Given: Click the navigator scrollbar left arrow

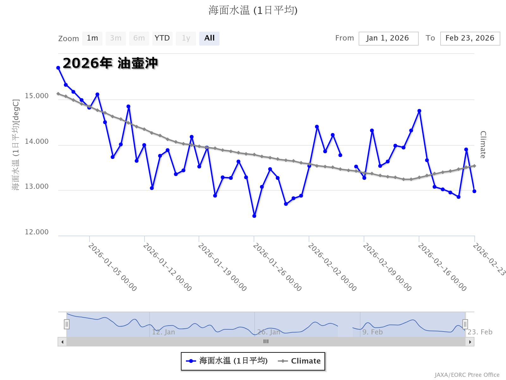Looking at the screenshot, I should point(62,342).
